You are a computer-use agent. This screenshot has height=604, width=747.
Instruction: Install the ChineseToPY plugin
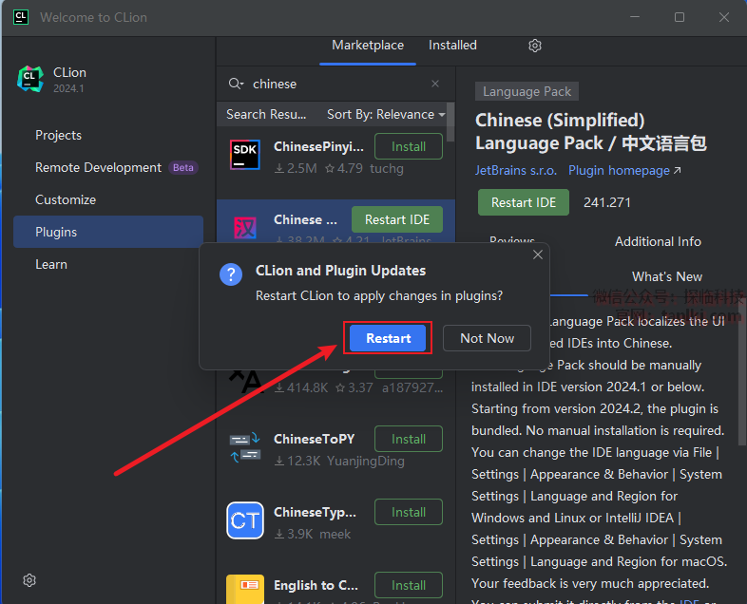coord(408,439)
